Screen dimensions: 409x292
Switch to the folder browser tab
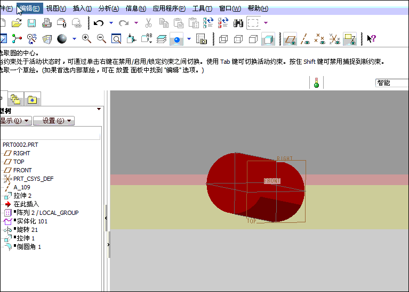15,99
